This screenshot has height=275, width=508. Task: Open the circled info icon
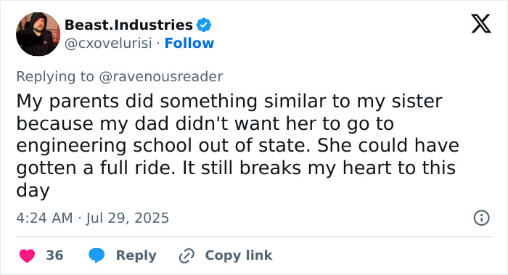(x=482, y=218)
